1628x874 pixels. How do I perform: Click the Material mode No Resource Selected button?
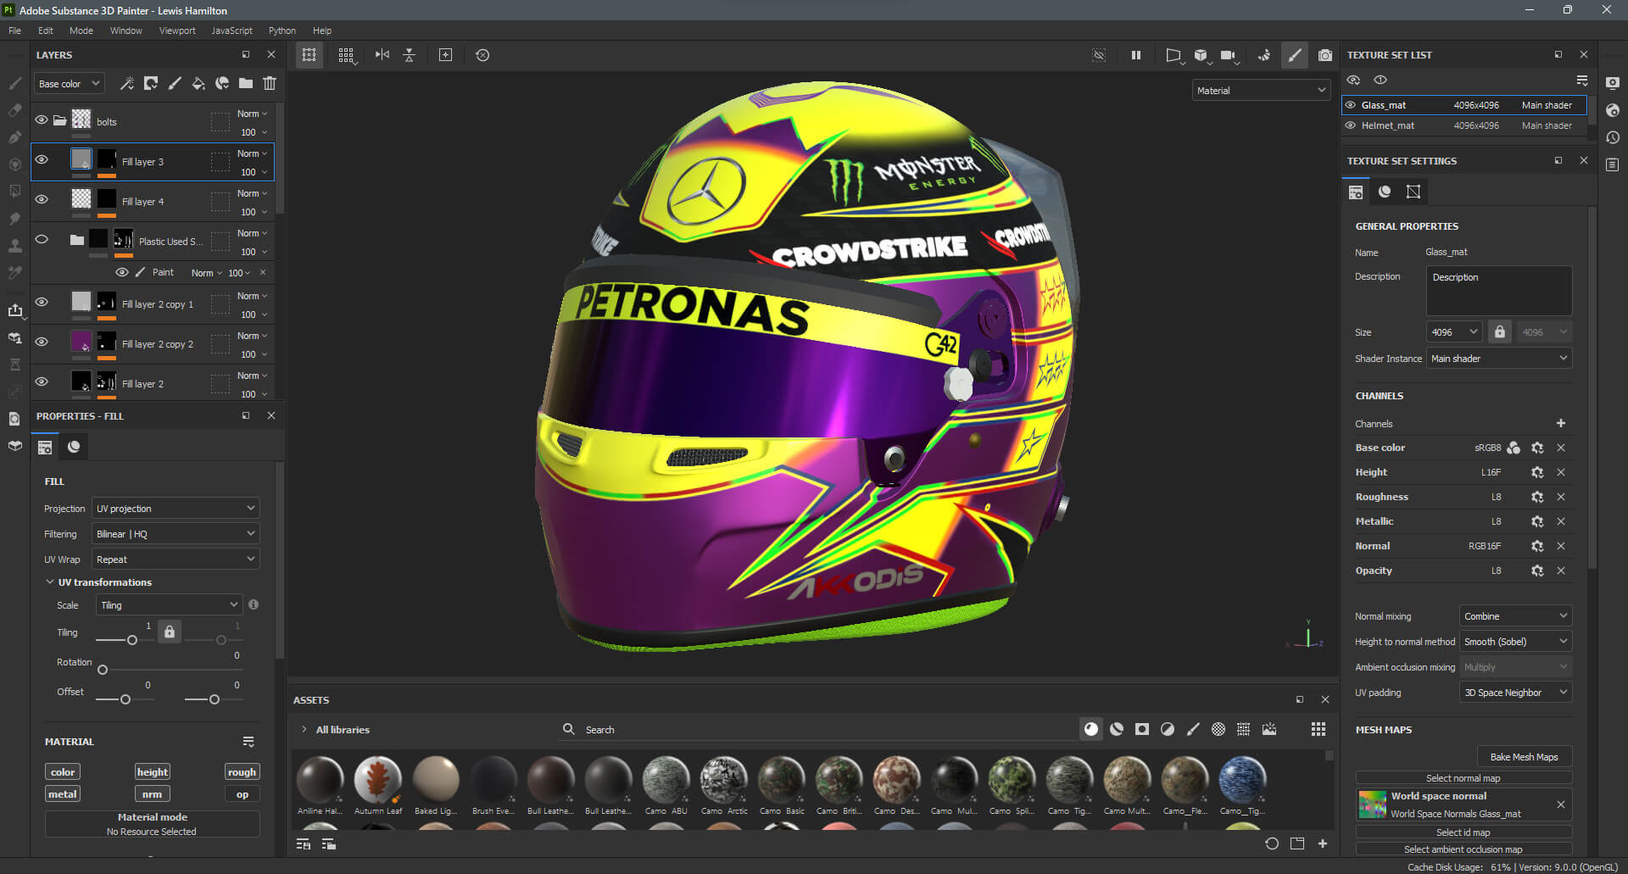[x=153, y=824]
